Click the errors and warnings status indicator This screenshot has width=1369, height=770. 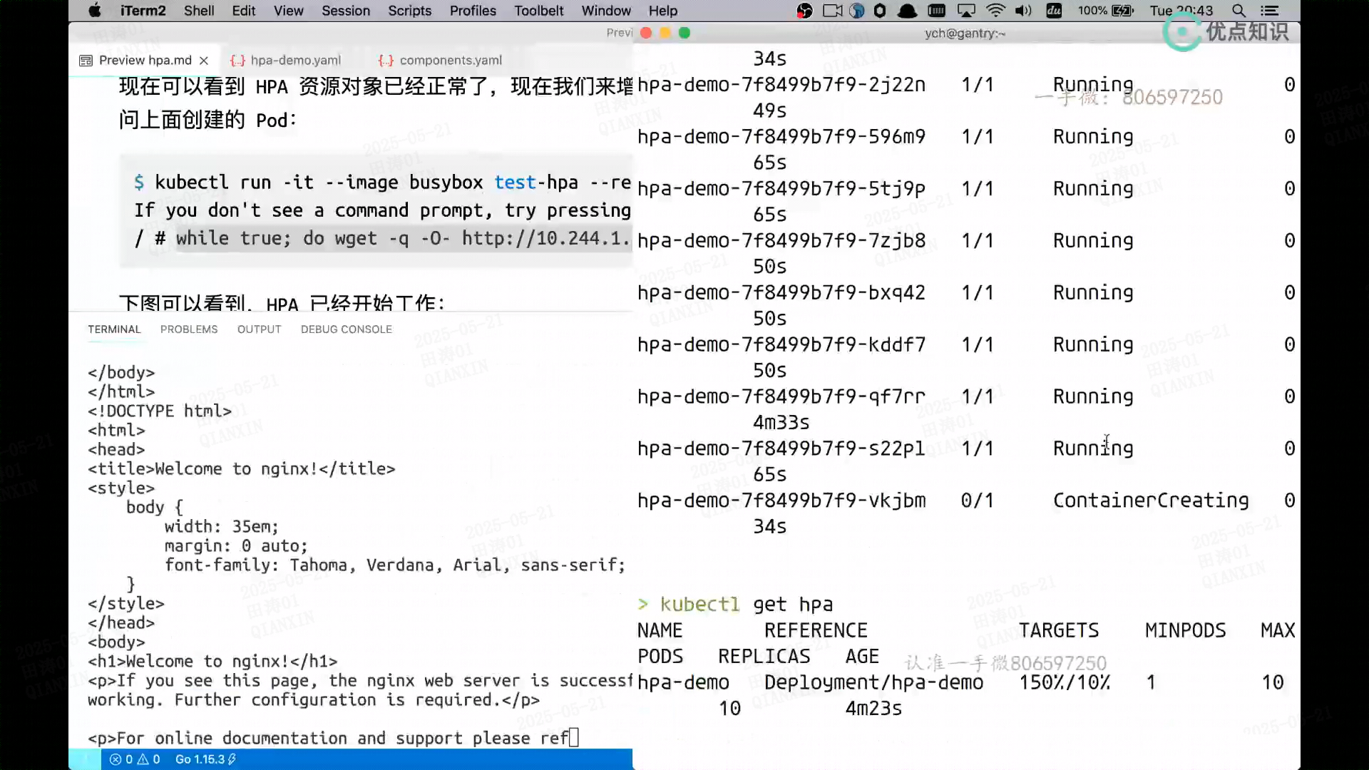tap(135, 759)
